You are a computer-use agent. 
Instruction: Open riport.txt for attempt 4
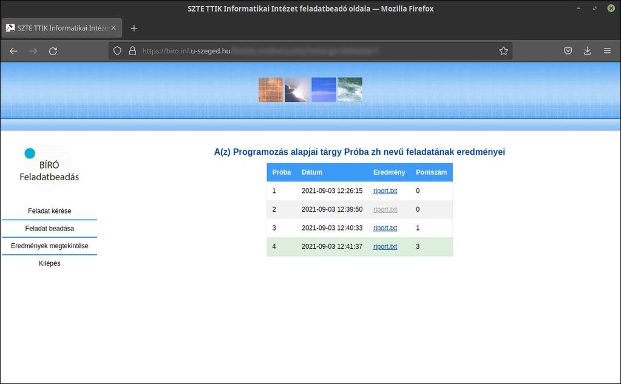pyautogui.click(x=385, y=247)
